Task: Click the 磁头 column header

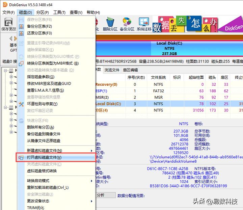Action: [212, 78]
